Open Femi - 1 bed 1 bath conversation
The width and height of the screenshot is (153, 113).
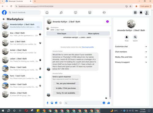21,77
